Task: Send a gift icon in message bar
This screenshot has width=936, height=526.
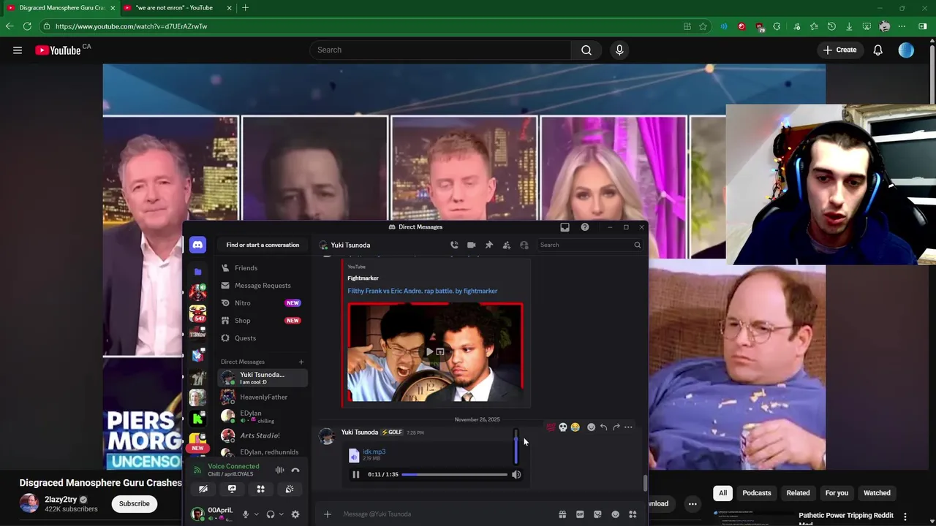Action: pos(562,514)
